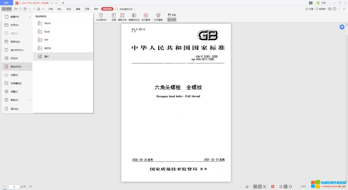
Task: Toggle the 选择 selection tool
Action: [x=172, y=19]
